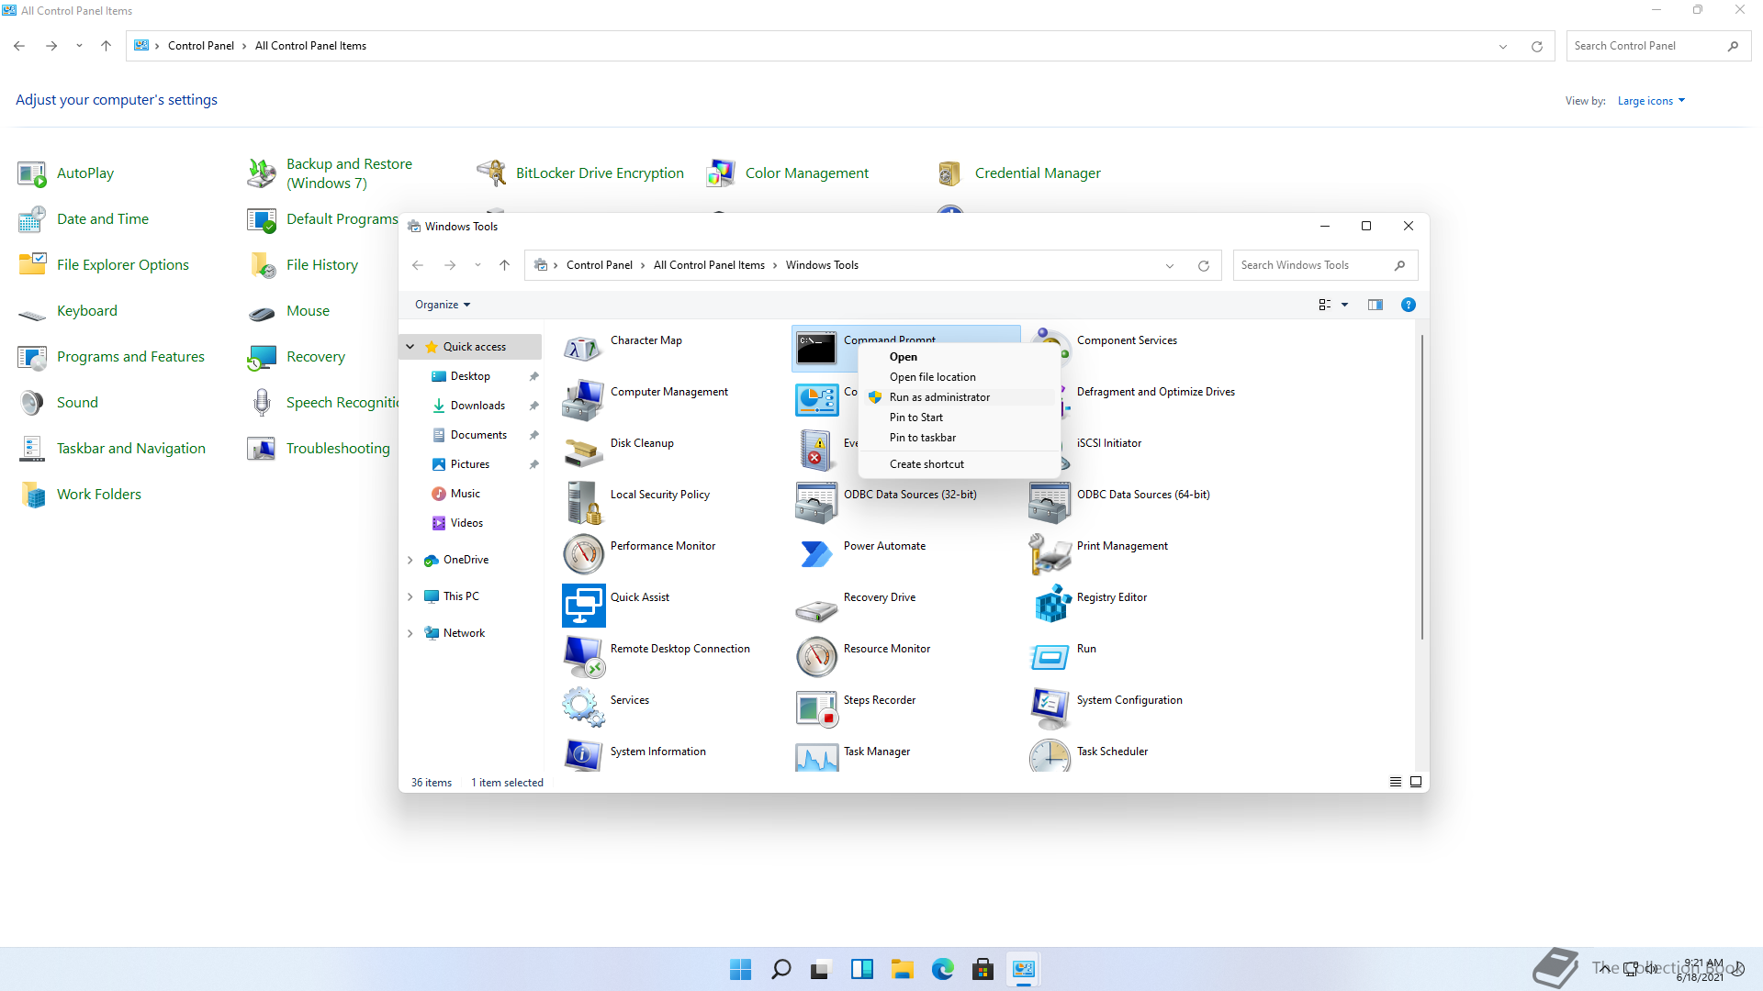Open the Large icons View by dropdown
Screen dimensions: 1763x991
pyautogui.click(x=1651, y=101)
